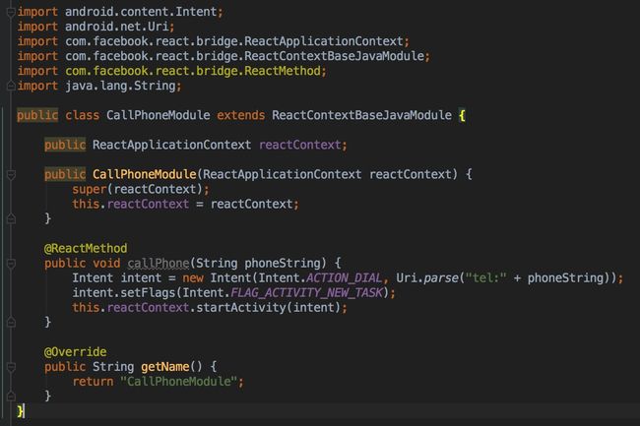The image size is (640, 426).
Task: Click android.net.Uri in the import line
Action: click(117, 27)
